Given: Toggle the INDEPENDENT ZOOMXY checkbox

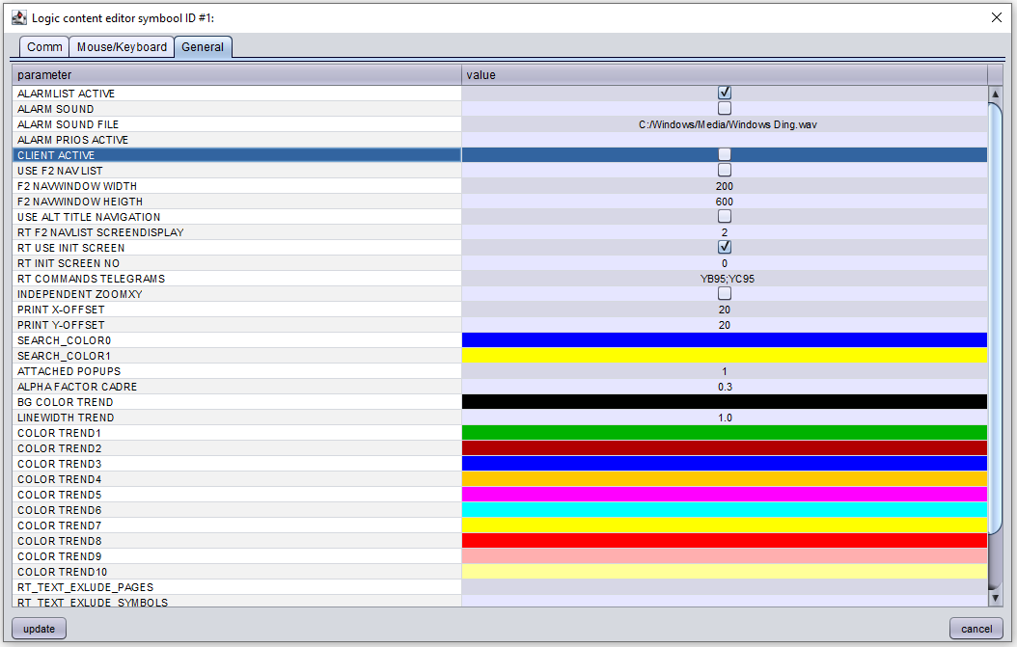Looking at the screenshot, I should (x=725, y=293).
